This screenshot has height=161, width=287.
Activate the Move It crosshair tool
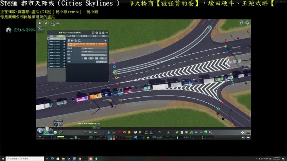(x=242, y=132)
